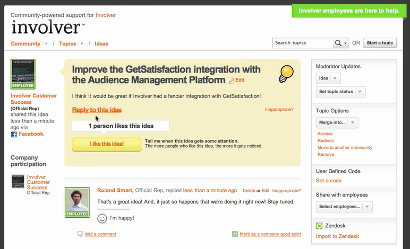Viewport: 410px width, 249px height.
Task: Expand the Topics breadcrumb arrow
Action: pos(82,43)
